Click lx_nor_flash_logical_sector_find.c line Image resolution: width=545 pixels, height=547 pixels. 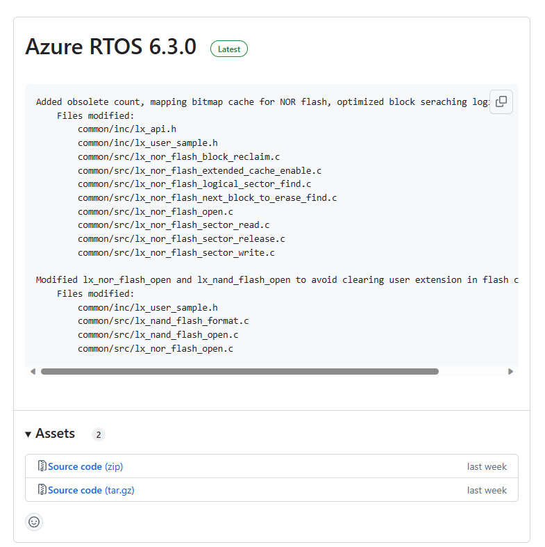194,184
